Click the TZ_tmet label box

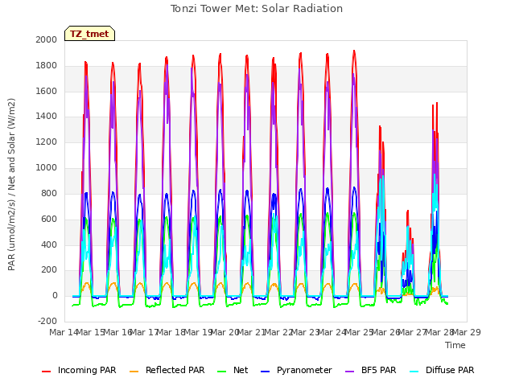(89, 34)
